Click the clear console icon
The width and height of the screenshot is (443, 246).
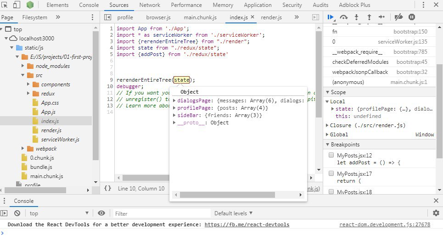coord(17,213)
